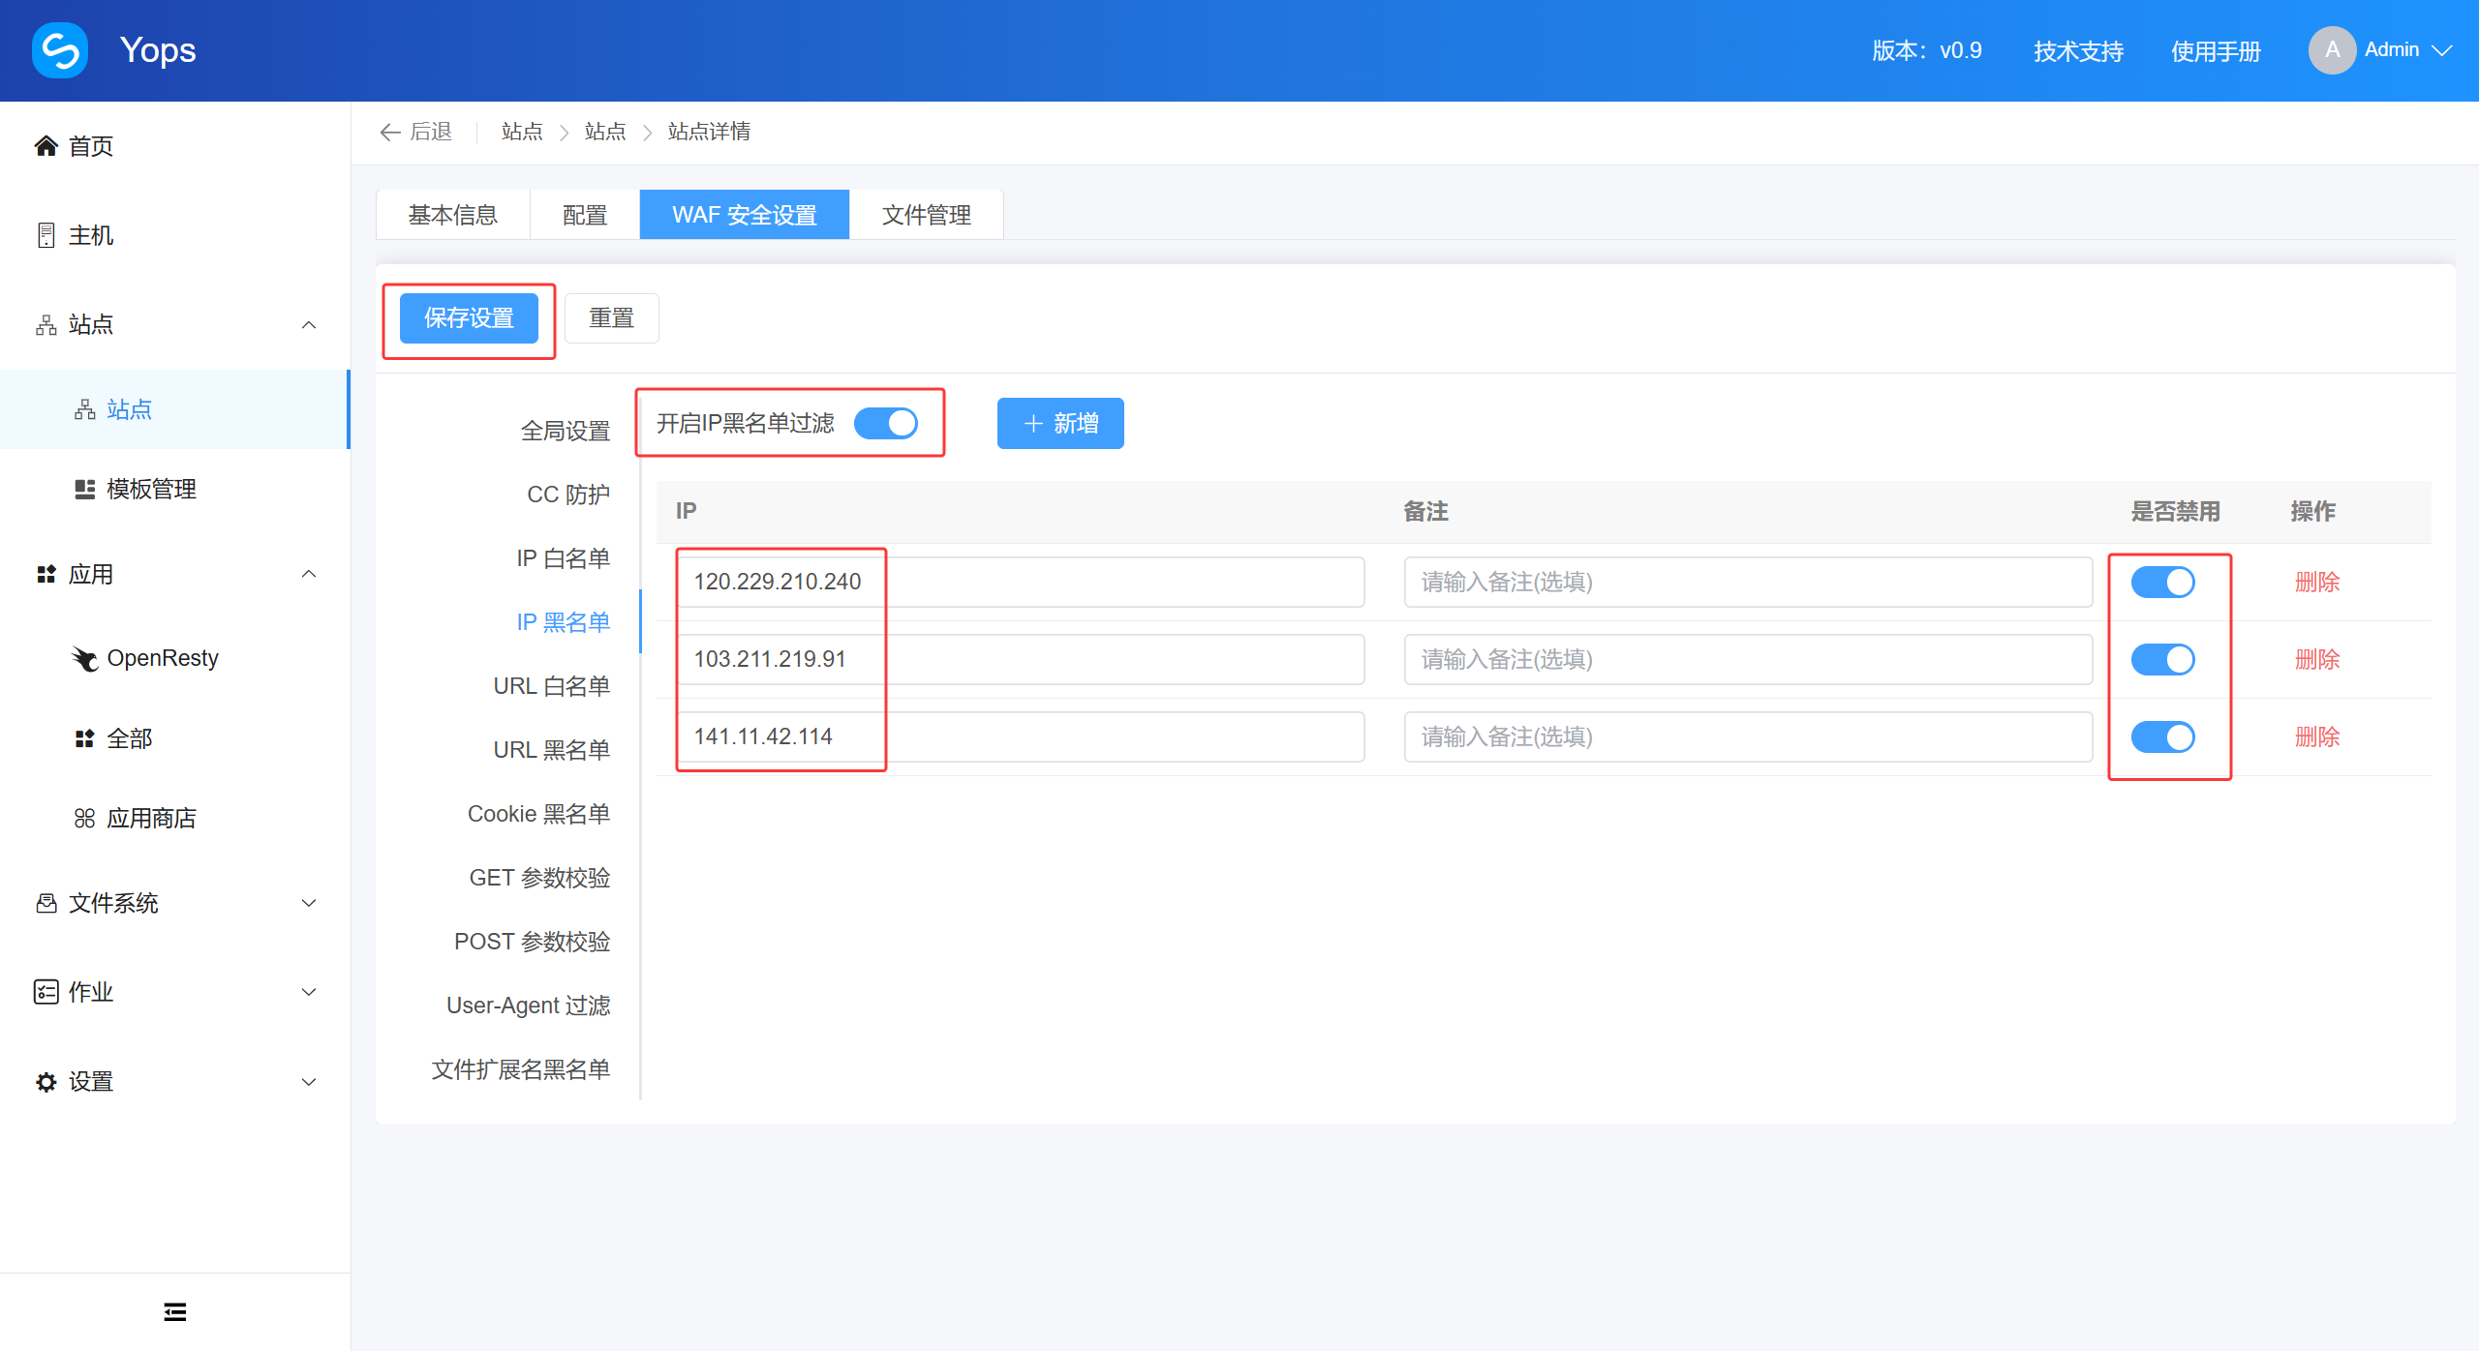Image resolution: width=2479 pixels, height=1351 pixels.
Task: Collapse the 应用 sidebar group
Action: point(309,574)
